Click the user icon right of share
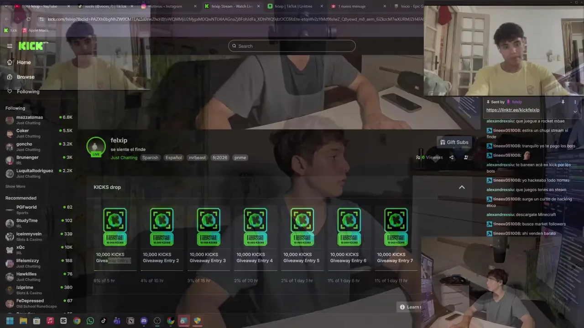The width and height of the screenshot is (584, 328). pyautogui.click(x=466, y=158)
